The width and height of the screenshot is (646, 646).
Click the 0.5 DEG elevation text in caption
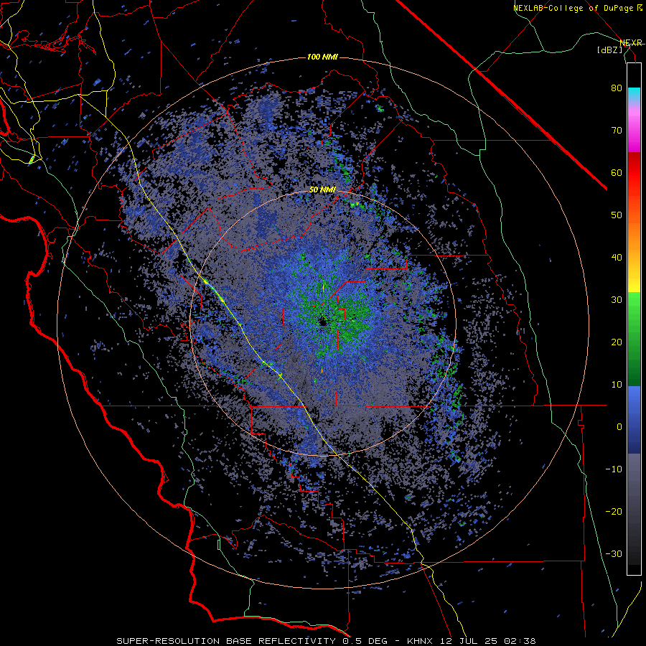(x=365, y=641)
